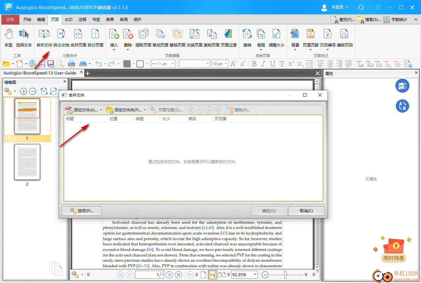421x283 pixels.
Task: Switch to the Edit (编辑) tab
Action: click(41, 20)
